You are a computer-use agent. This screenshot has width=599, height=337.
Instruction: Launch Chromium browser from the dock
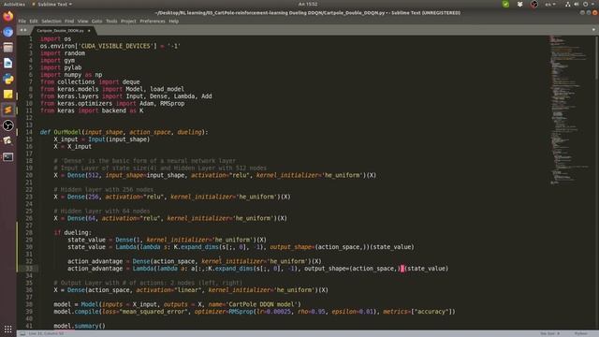point(8,32)
